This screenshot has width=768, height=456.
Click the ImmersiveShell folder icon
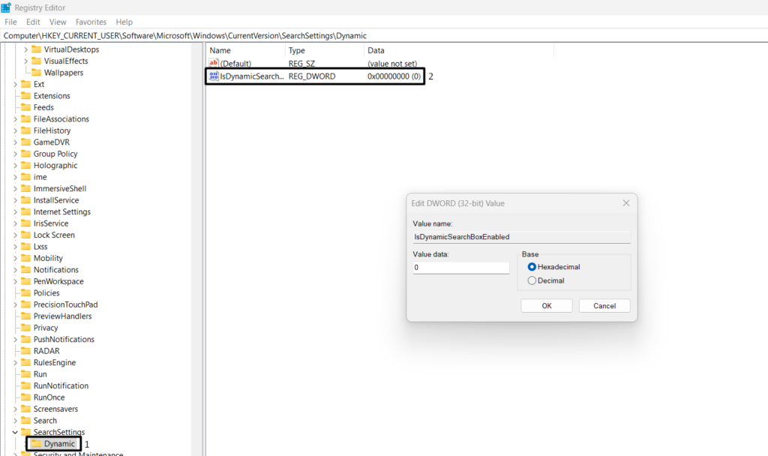coord(26,188)
